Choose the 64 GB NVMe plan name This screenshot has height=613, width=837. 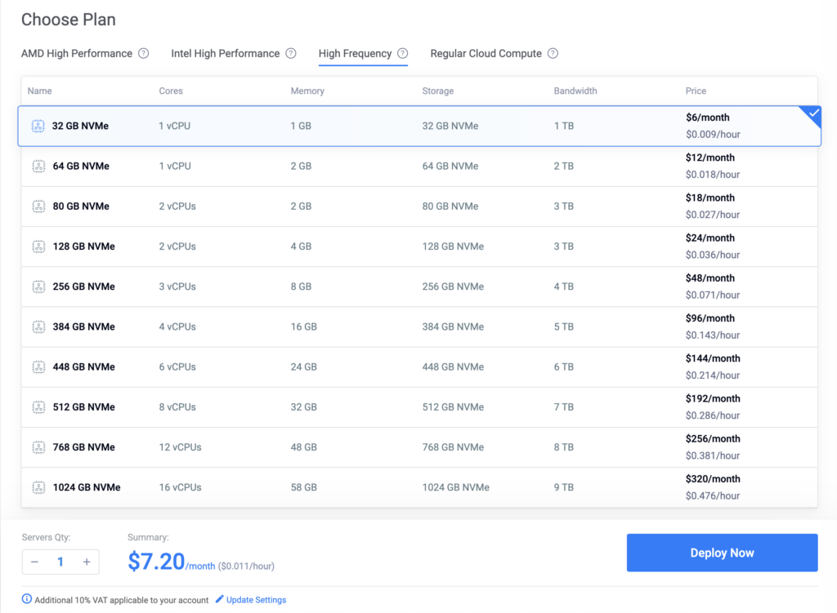coord(81,167)
